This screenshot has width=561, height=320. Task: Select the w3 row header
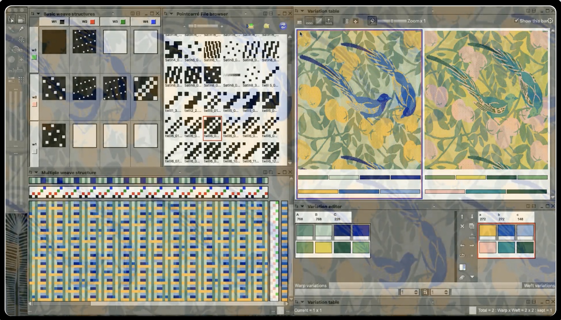34,50
